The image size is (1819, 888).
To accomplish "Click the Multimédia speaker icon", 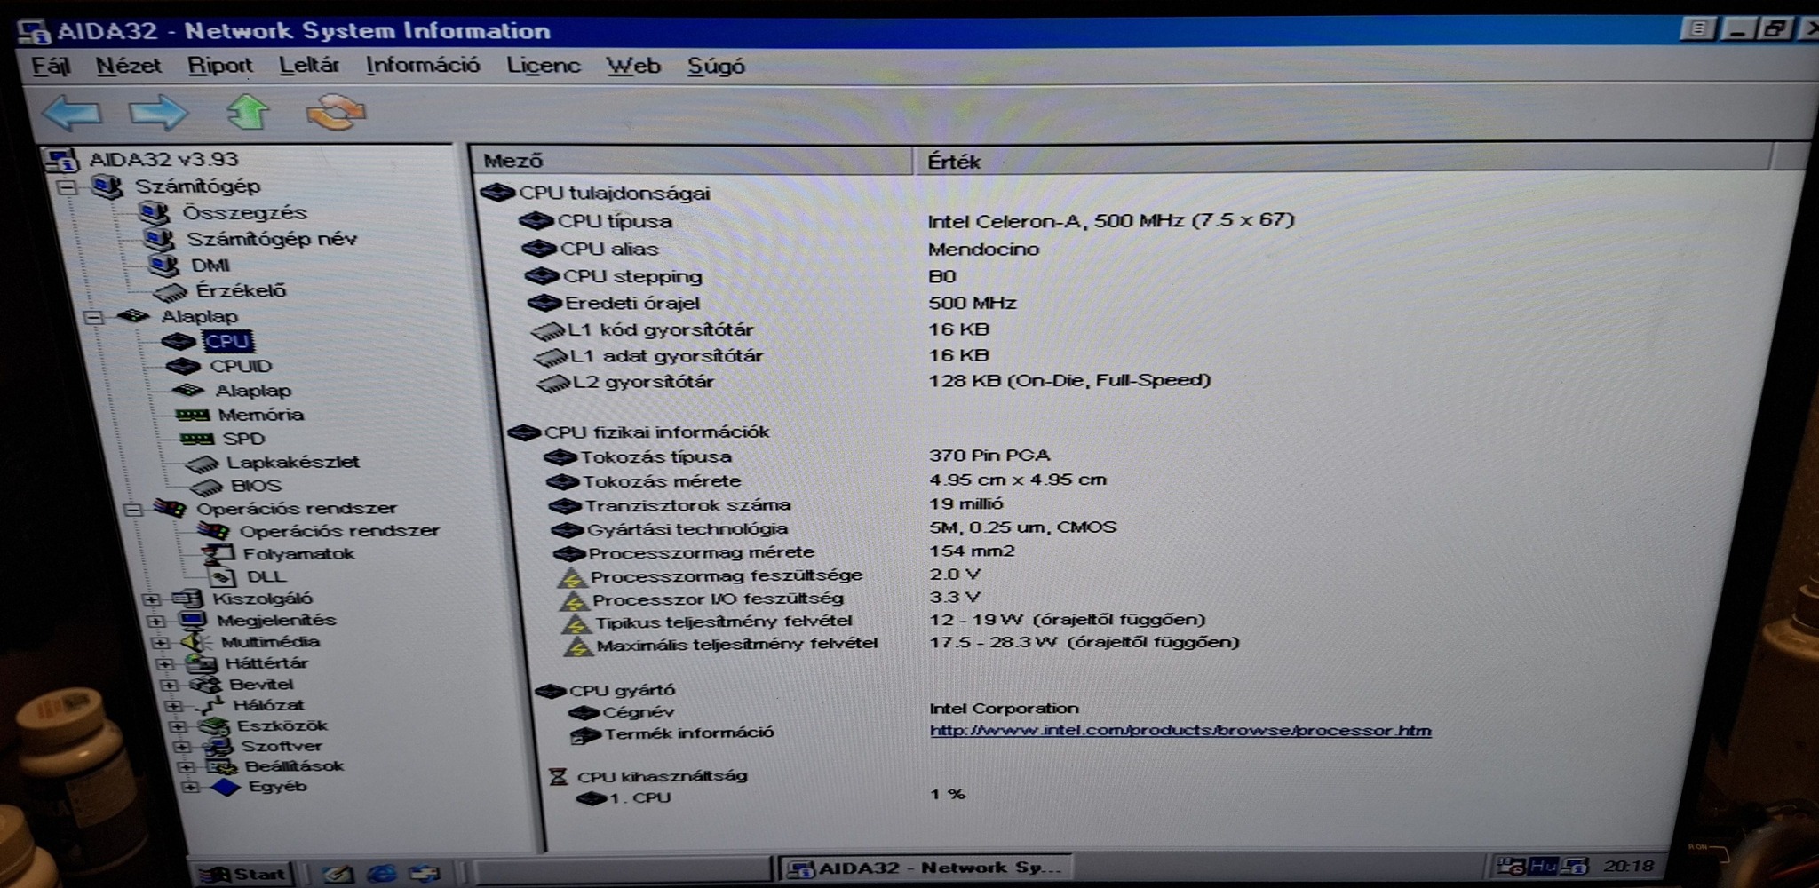I will click(195, 641).
